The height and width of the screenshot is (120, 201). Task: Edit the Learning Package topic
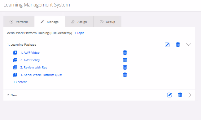click(167, 45)
